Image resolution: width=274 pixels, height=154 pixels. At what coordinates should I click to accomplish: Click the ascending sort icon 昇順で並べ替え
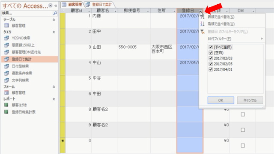pos(203,17)
